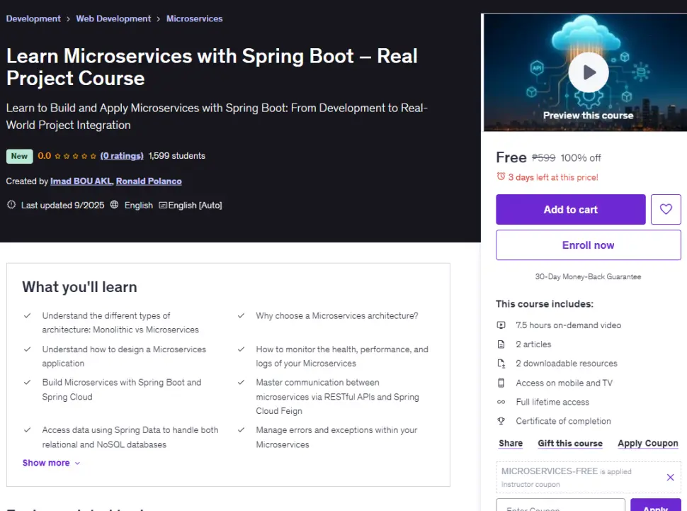Open instructor Ronald Polanco profile

pos(149,181)
